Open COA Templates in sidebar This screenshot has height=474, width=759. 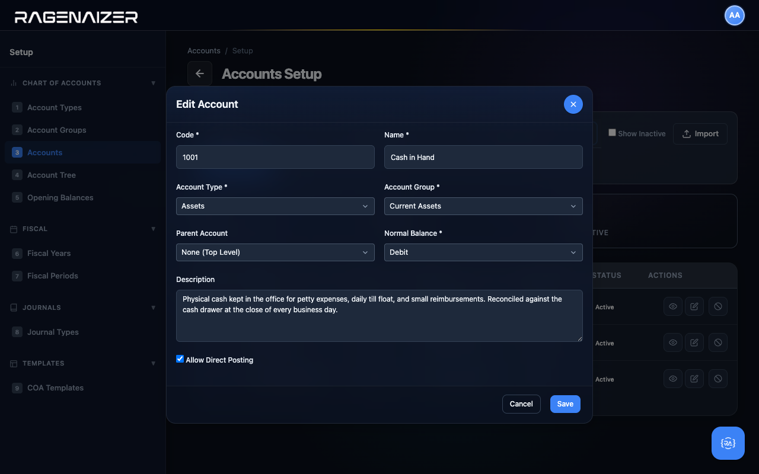82,387
